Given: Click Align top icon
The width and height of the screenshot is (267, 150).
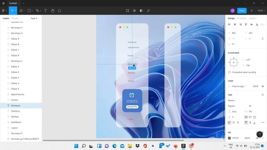Looking at the screenshot, I should [x=246, y=25].
